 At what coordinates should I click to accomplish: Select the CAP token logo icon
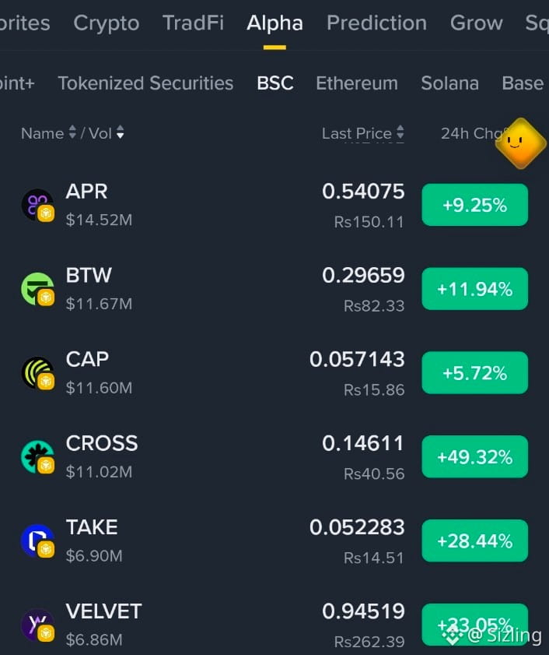click(37, 373)
